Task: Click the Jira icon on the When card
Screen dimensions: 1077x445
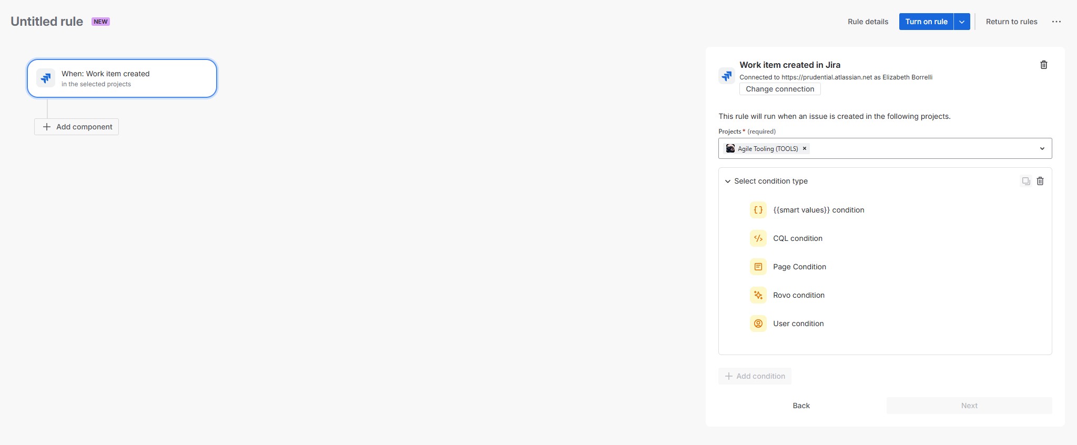Action: pyautogui.click(x=46, y=78)
